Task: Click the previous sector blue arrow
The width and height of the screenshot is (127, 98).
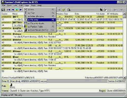Action: (13, 10)
